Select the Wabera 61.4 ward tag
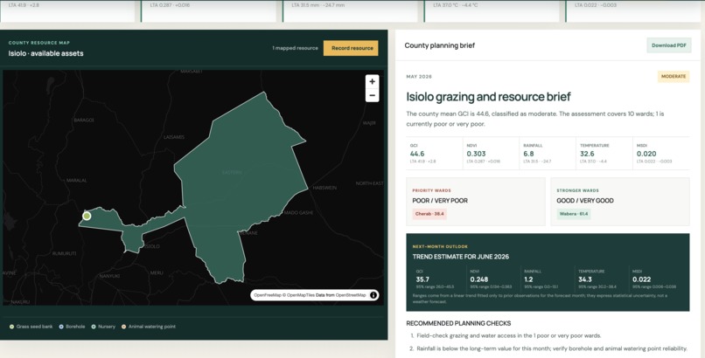 (573, 214)
